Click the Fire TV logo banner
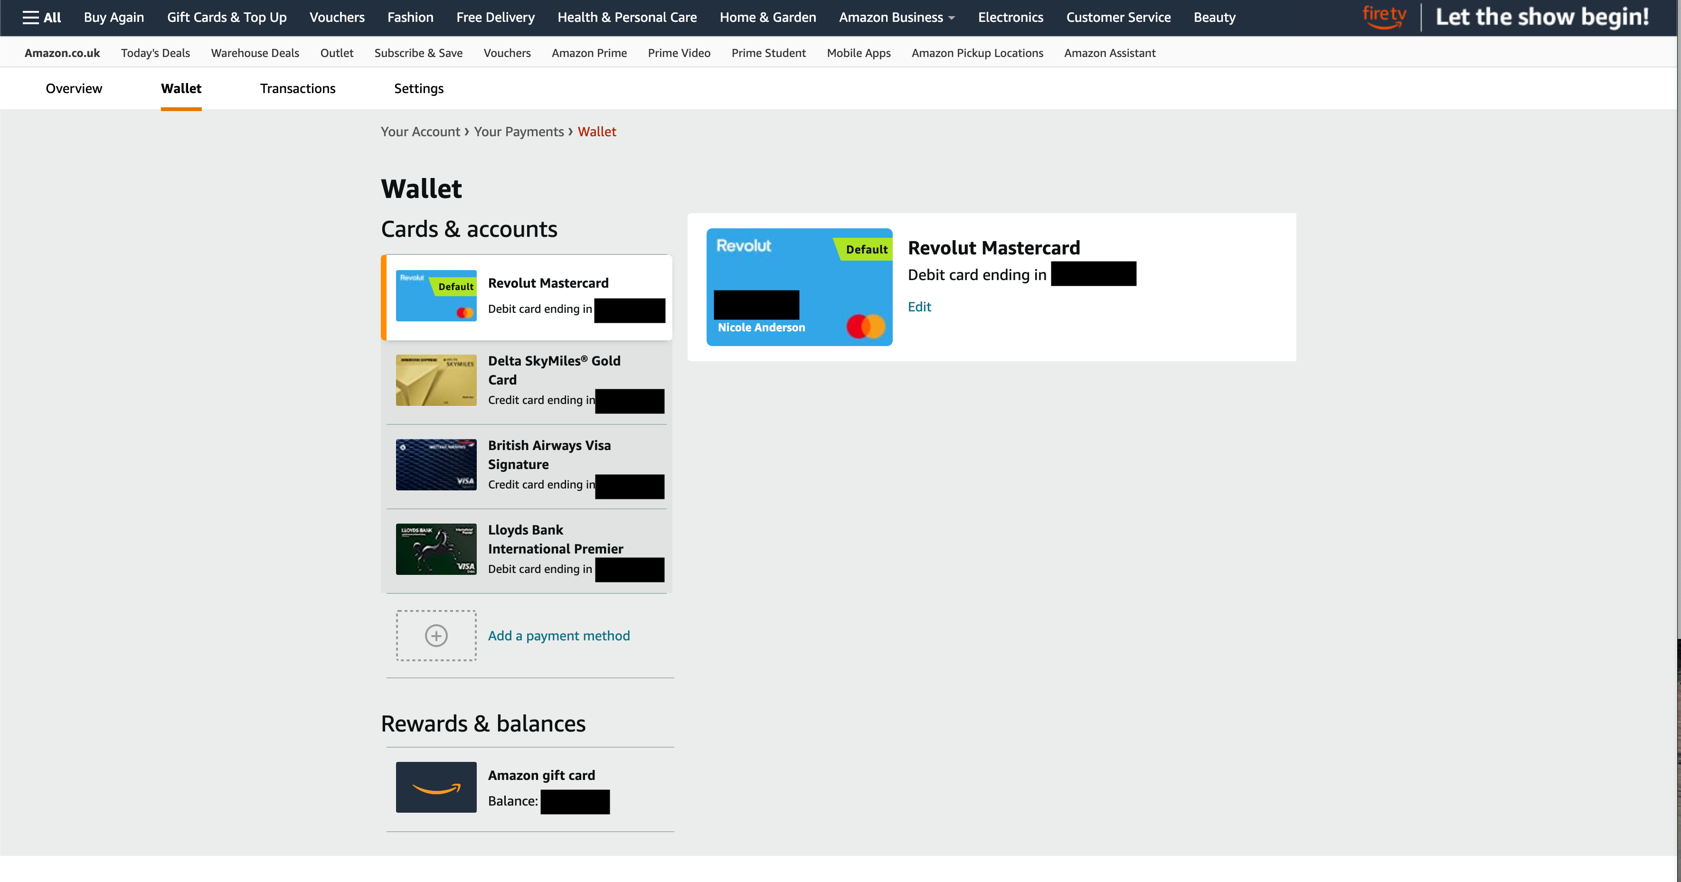Viewport: 1681px width, 882px height. pyautogui.click(x=1384, y=17)
